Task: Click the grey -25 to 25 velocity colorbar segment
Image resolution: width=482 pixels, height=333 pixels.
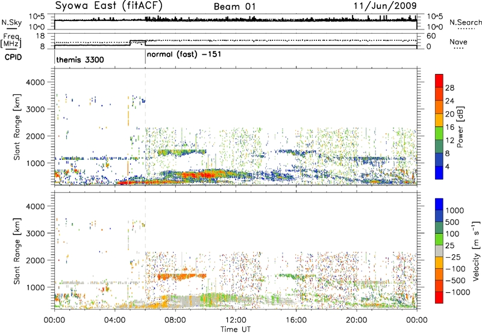Action: 439,251
